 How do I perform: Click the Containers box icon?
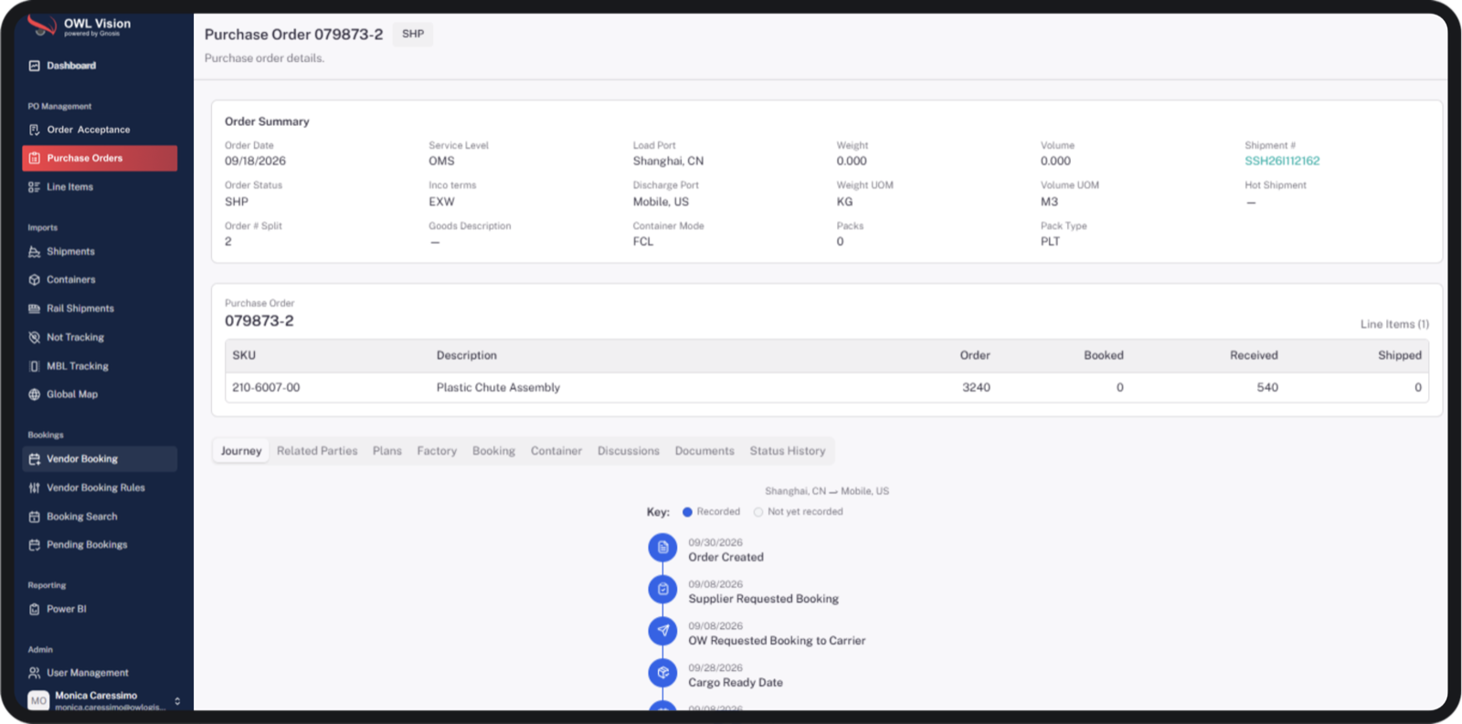coord(35,280)
